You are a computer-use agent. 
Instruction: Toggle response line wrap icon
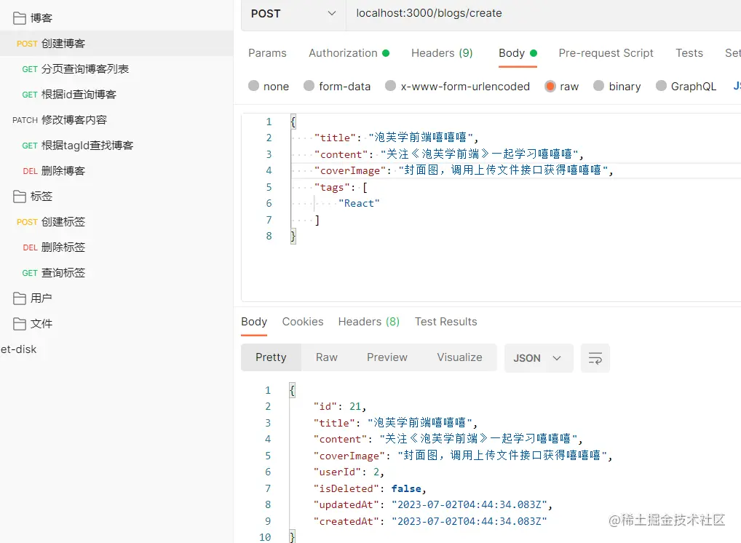595,358
